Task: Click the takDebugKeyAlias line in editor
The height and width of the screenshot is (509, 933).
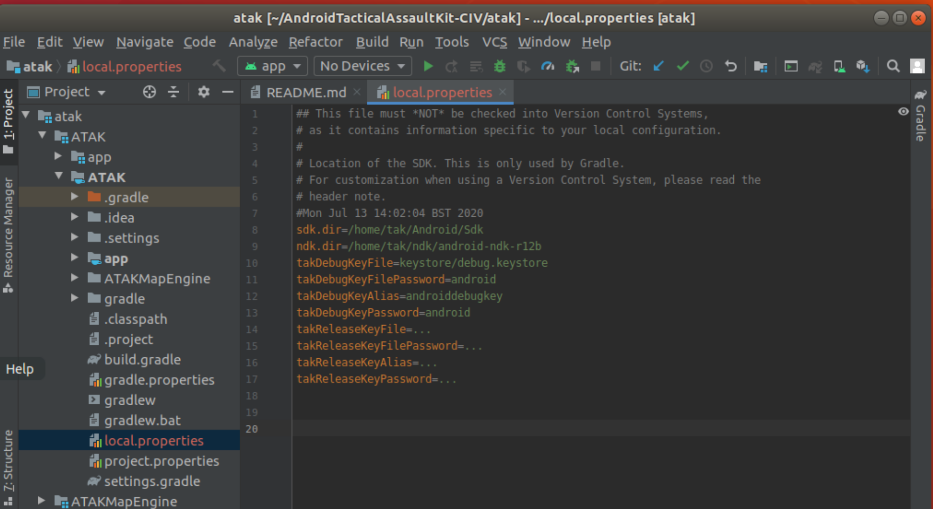Action: click(x=399, y=296)
